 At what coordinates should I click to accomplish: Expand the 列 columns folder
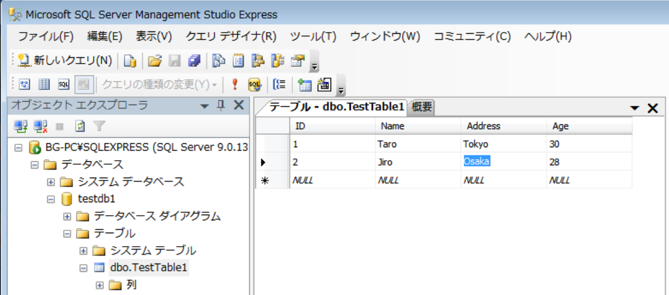point(100,285)
